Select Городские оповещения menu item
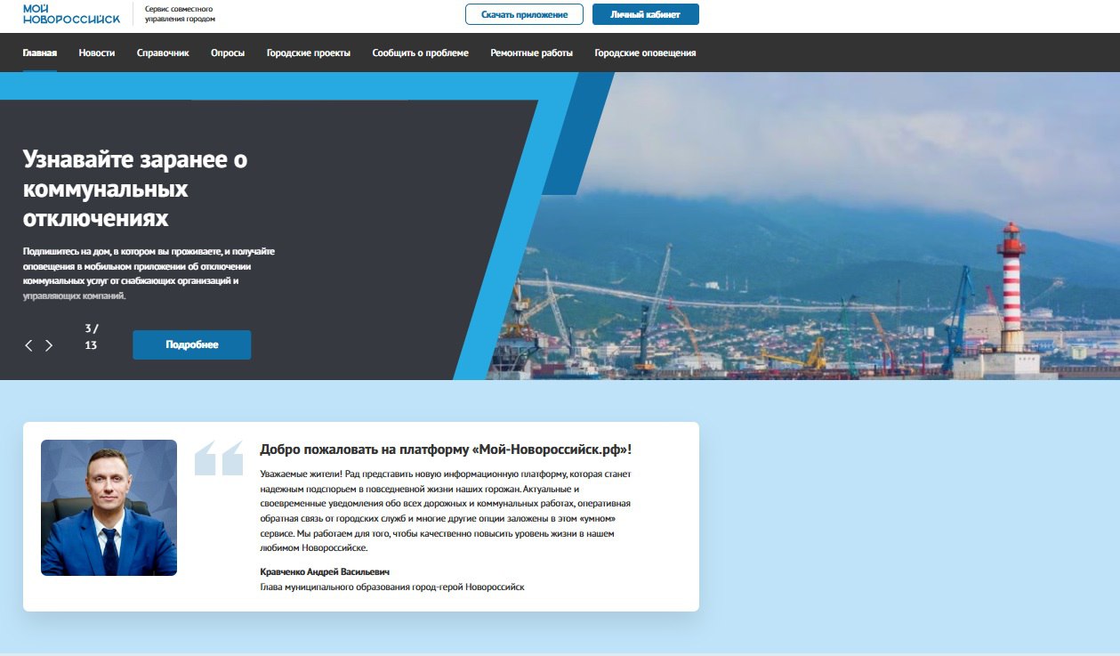Image resolution: width=1120 pixels, height=656 pixels. (x=645, y=53)
